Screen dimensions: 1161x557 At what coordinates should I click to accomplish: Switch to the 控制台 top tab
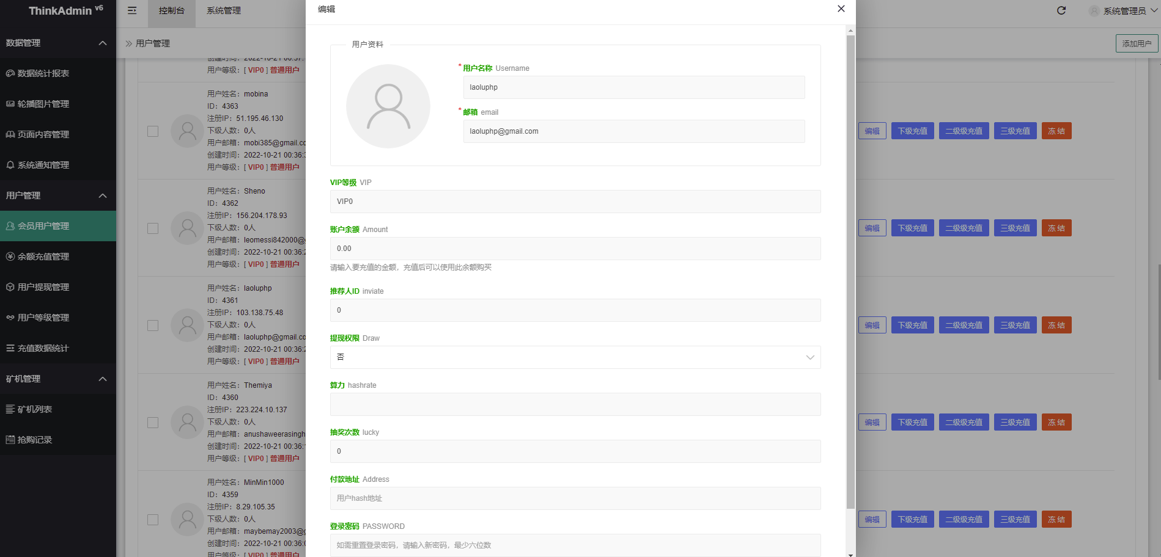click(x=171, y=10)
